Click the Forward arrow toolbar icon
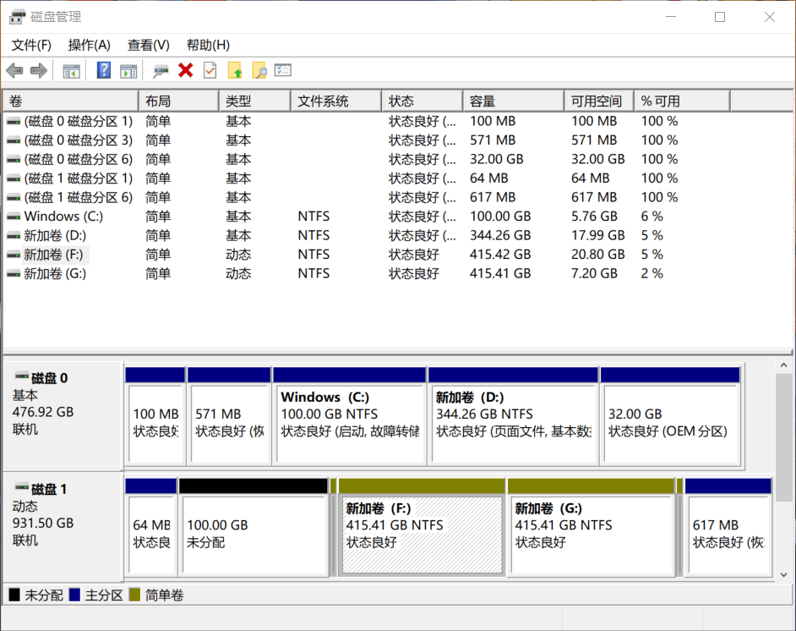The width and height of the screenshot is (796, 631). tap(39, 70)
